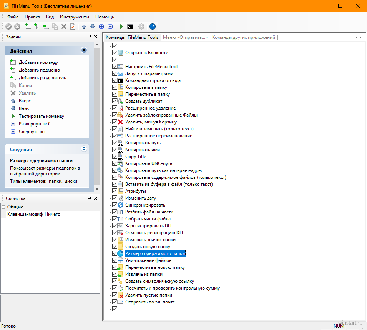The width and height of the screenshot is (367, 330).
Task: Click the notepad icon beside Открыть в Блокноте
Action: pos(120,53)
